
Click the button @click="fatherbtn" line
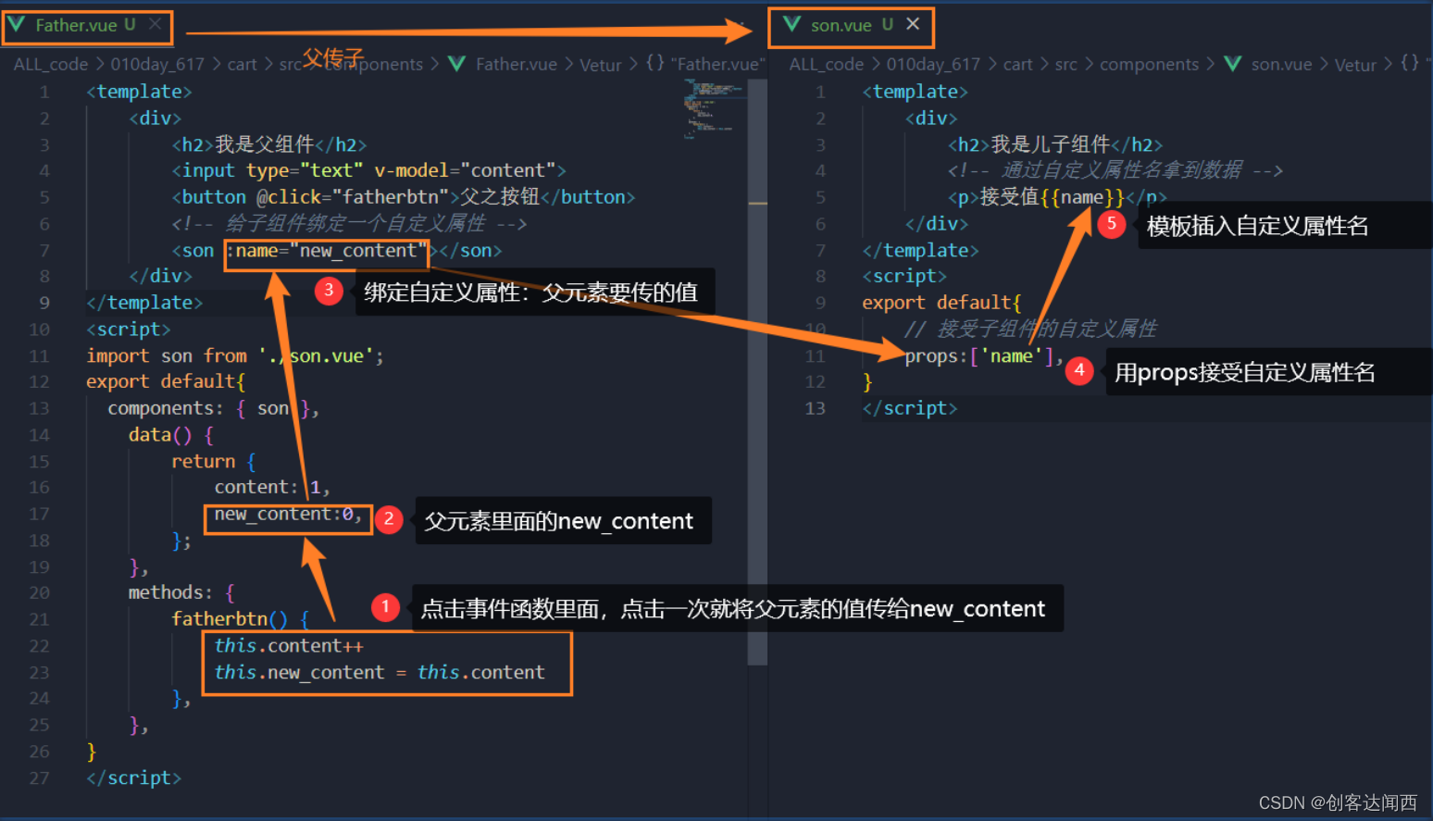[404, 197]
